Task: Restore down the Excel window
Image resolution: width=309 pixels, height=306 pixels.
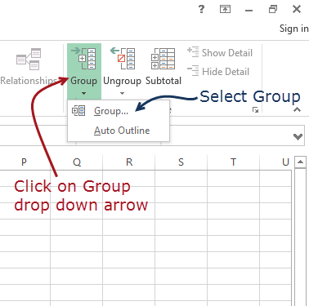Action: 273,10
